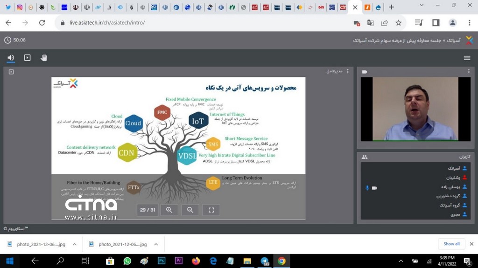Open webcam panel three-dot options
This screenshot has height=268, width=478.
(x=469, y=71)
